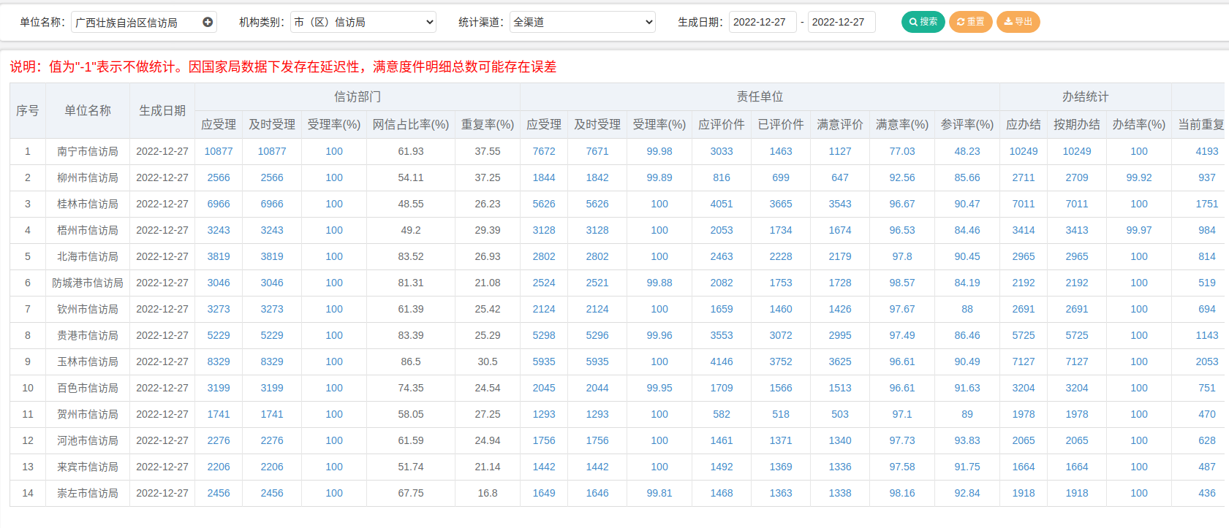Click 2463 in 北海市信访局 row

(x=722, y=256)
